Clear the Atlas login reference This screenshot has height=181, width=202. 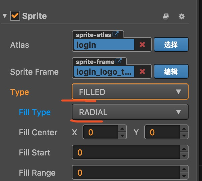[x=142, y=45]
